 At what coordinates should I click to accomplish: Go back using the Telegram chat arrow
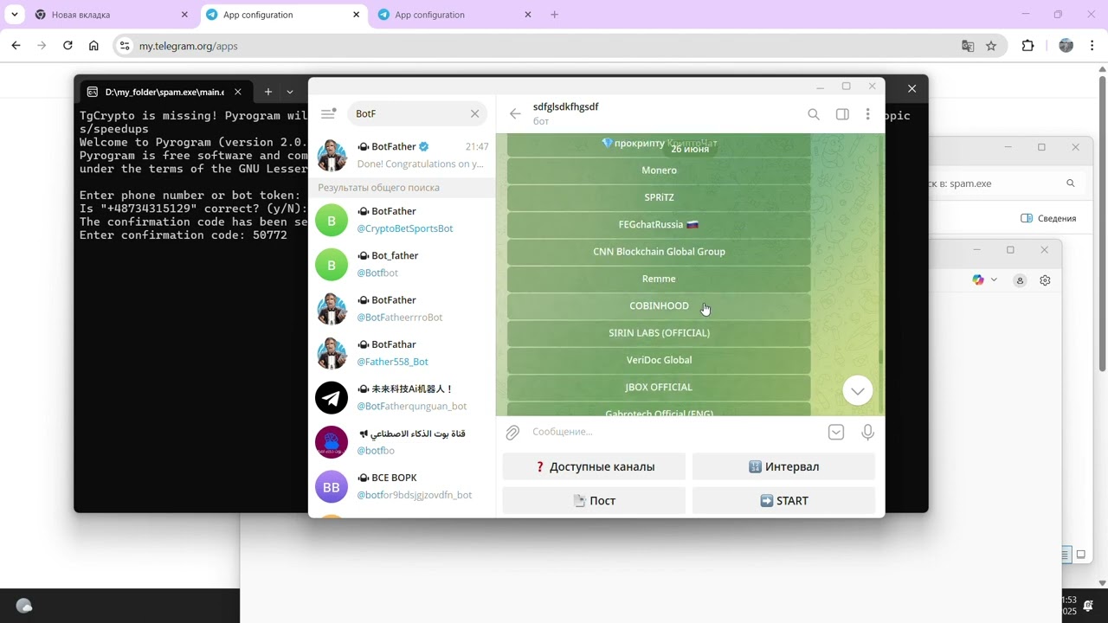pyautogui.click(x=515, y=113)
